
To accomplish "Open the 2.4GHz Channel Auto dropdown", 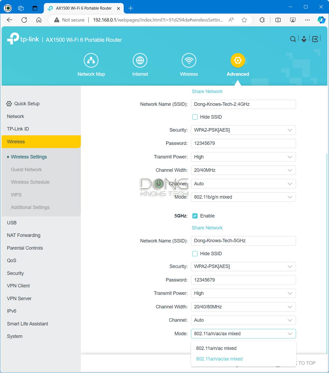I will click(x=243, y=184).
